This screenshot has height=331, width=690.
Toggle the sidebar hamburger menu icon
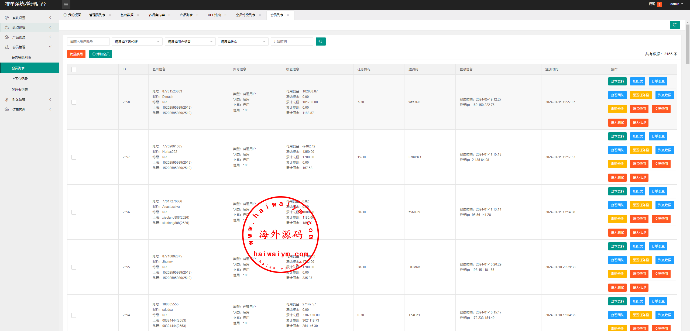tap(66, 4)
